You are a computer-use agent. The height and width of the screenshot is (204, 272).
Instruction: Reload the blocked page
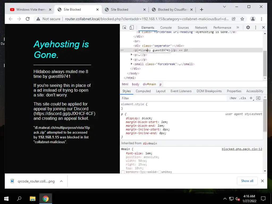pos(28,19)
